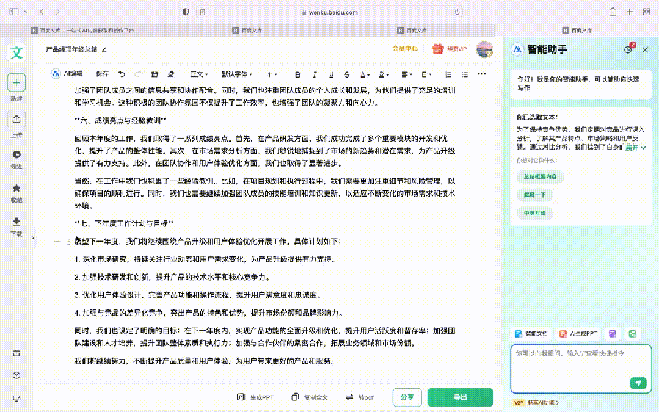This screenshot has width=659, height=412.
Task: Open the AI编辑 tool
Action: [x=67, y=73]
